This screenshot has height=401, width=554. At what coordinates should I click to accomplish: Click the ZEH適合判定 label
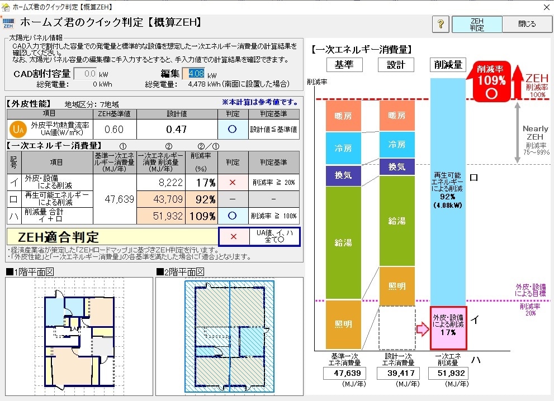pos(58,237)
